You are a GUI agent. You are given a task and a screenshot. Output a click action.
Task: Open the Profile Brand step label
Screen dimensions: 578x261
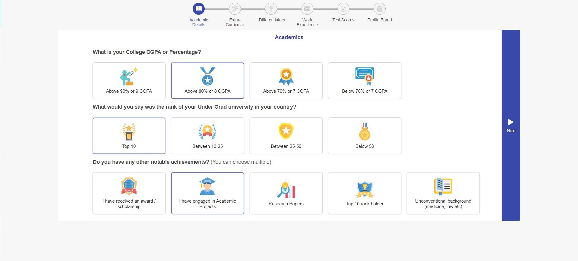(x=379, y=20)
